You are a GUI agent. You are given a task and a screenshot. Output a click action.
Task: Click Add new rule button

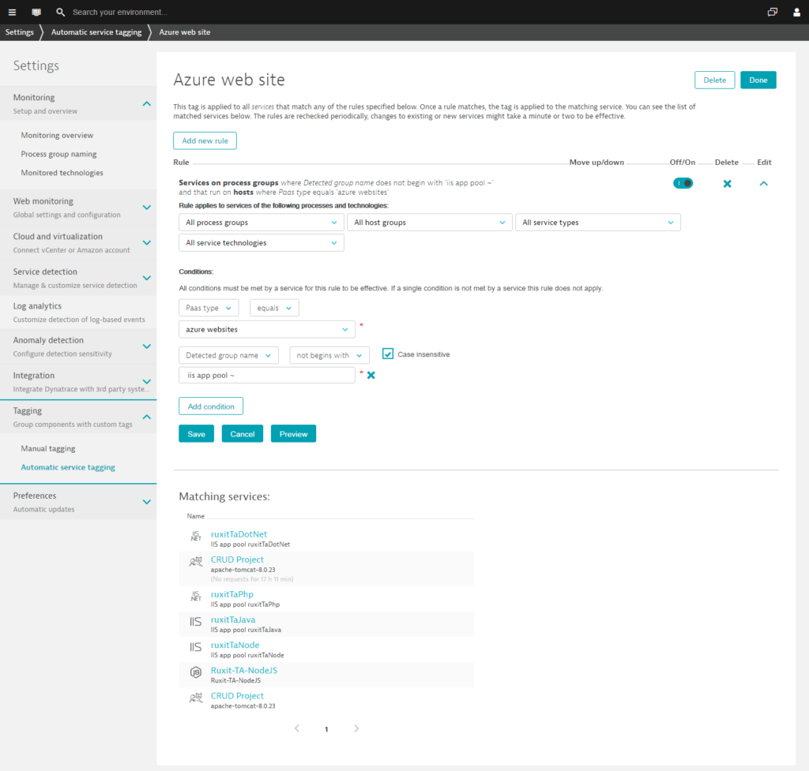(205, 140)
